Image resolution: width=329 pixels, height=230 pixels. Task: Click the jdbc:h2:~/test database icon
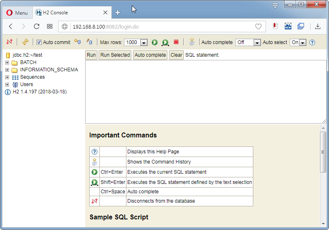8,55
